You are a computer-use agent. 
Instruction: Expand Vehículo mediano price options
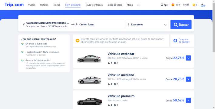[x=188, y=79]
